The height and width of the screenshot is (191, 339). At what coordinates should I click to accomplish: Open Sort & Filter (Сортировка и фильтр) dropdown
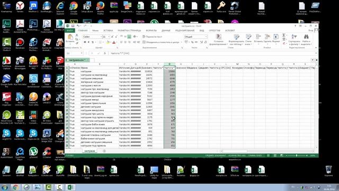(x=294, y=39)
